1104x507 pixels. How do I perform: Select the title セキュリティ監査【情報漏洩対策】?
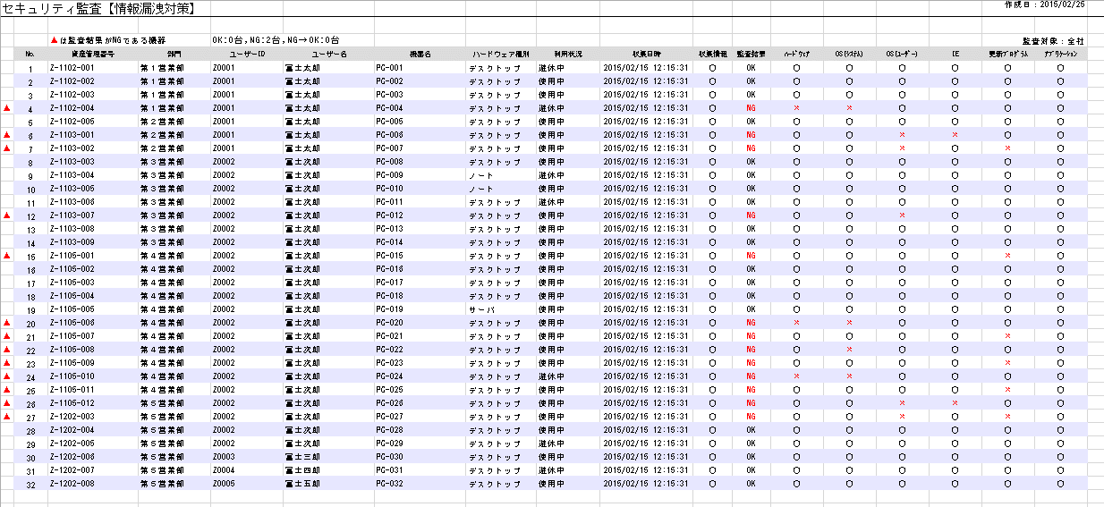pos(98,9)
